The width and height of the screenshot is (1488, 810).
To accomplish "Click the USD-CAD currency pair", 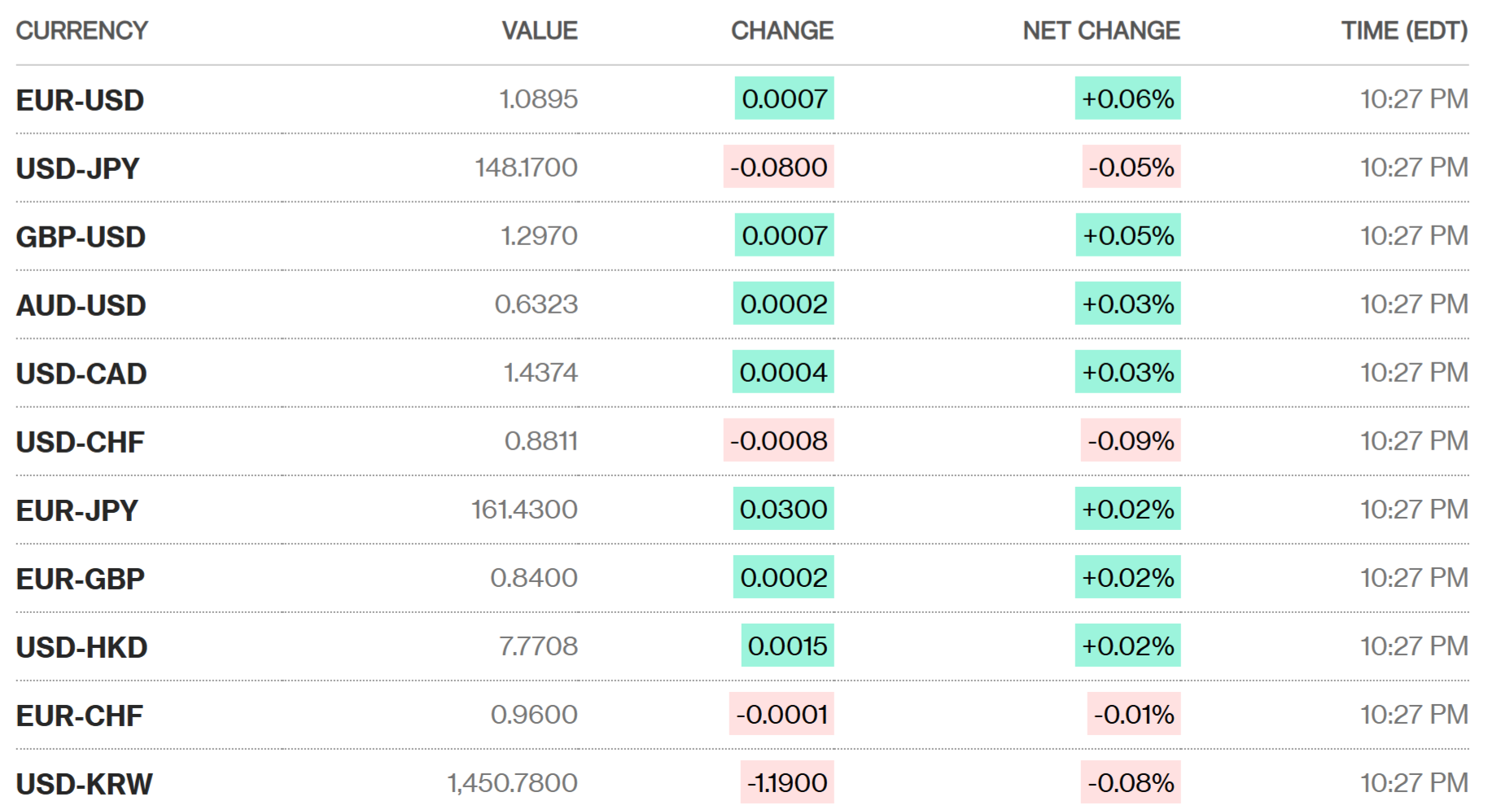I will click(81, 374).
